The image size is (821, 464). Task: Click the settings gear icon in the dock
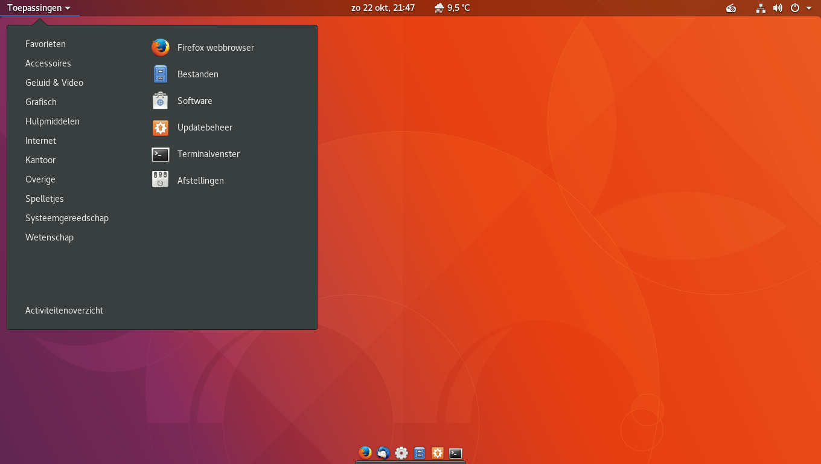[x=401, y=453]
